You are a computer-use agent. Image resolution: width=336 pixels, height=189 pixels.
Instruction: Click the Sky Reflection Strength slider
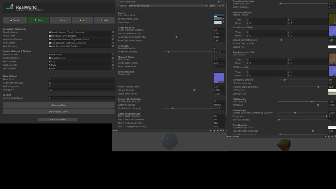coord(188,108)
